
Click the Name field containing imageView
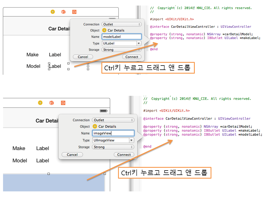(113, 133)
